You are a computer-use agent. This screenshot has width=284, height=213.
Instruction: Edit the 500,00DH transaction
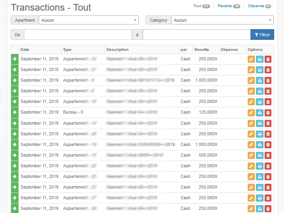(251, 155)
